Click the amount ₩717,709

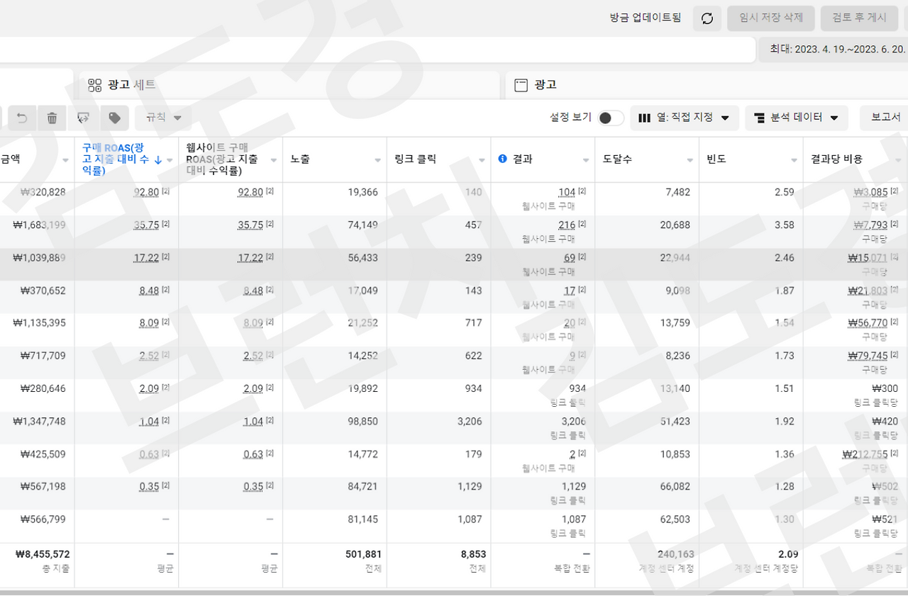coord(43,355)
